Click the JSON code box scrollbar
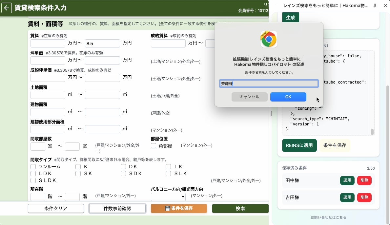The image size is (390, 225). [372, 132]
